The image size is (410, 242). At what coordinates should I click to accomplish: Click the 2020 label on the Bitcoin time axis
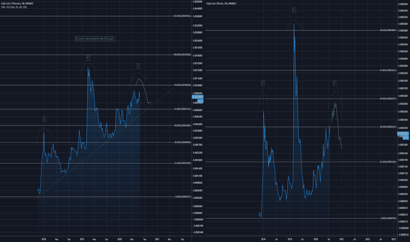tap(315, 239)
